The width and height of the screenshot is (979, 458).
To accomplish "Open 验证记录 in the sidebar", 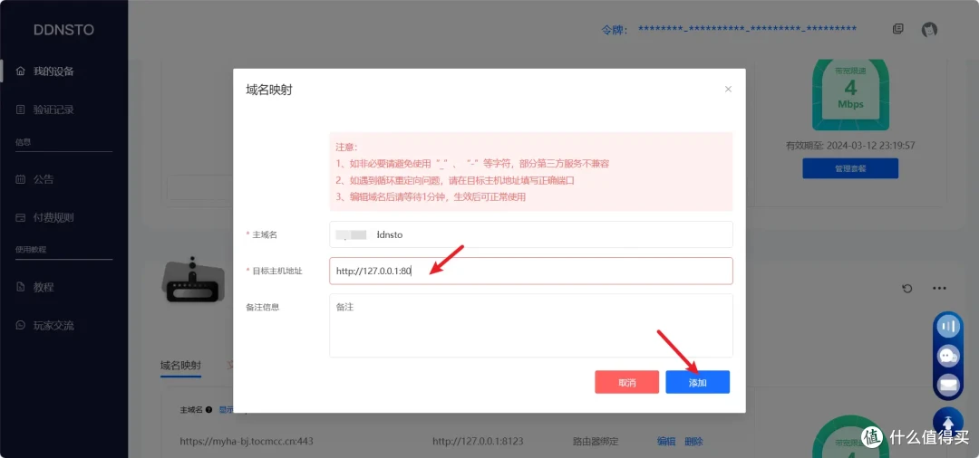I will pyautogui.click(x=53, y=110).
